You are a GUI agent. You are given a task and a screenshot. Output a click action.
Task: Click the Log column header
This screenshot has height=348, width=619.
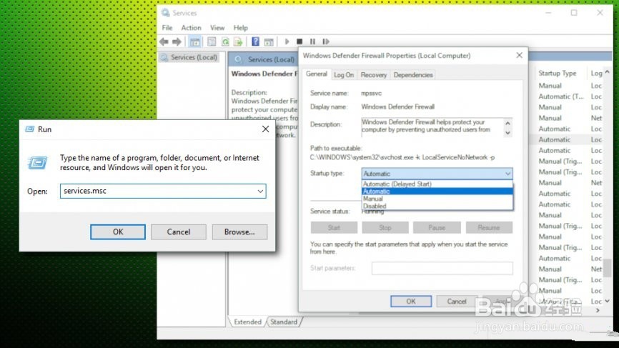tap(596, 74)
